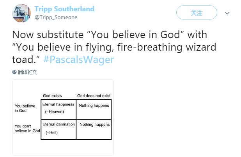The height and width of the screenshot is (157, 241).
Task: Click the "God exists" column header in image
Action: point(52,96)
